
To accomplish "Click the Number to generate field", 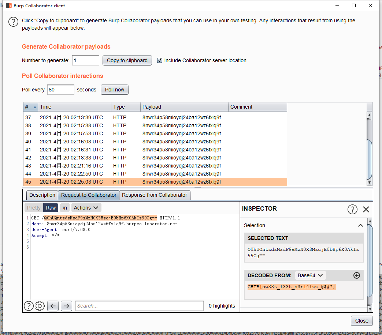I will click(85, 60).
